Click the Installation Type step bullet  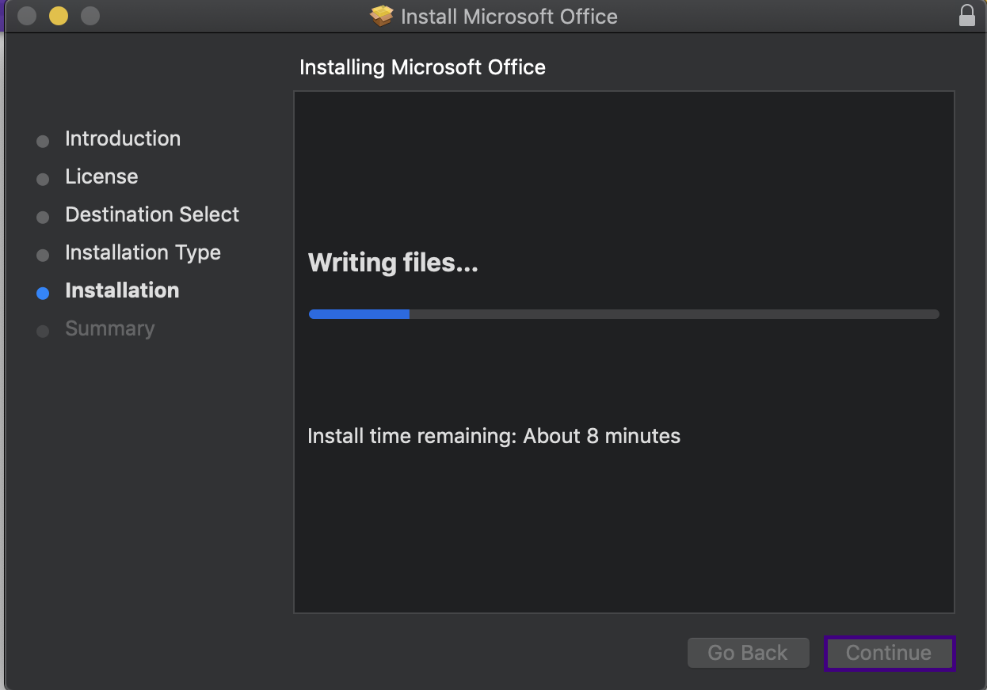point(43,255)
